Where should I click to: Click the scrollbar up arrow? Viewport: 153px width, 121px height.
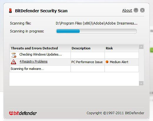coord(141,47)
